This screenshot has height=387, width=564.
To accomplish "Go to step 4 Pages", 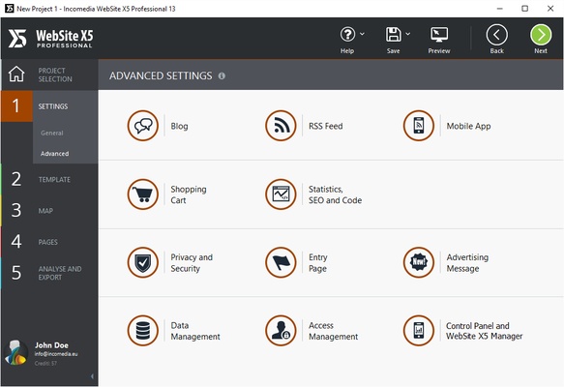I will [49, 242].
